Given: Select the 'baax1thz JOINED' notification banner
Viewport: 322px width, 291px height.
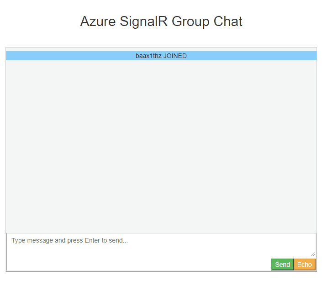Looking at the screenshot, I should [161, 56].
